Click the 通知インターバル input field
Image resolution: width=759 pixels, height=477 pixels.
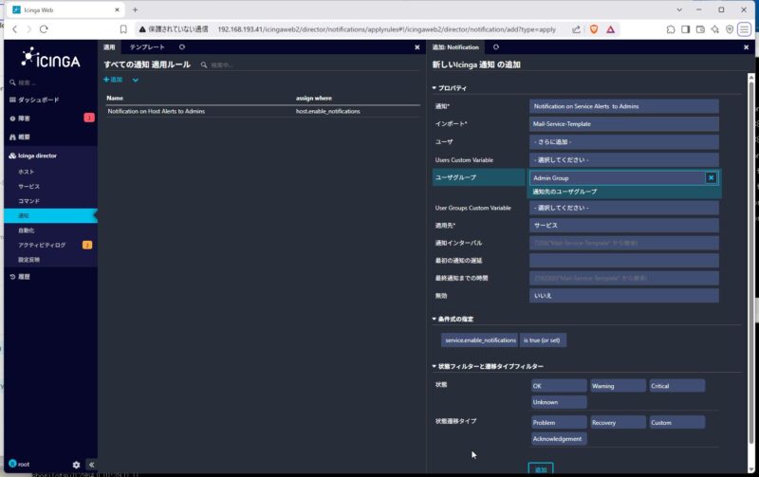(623, 243)
